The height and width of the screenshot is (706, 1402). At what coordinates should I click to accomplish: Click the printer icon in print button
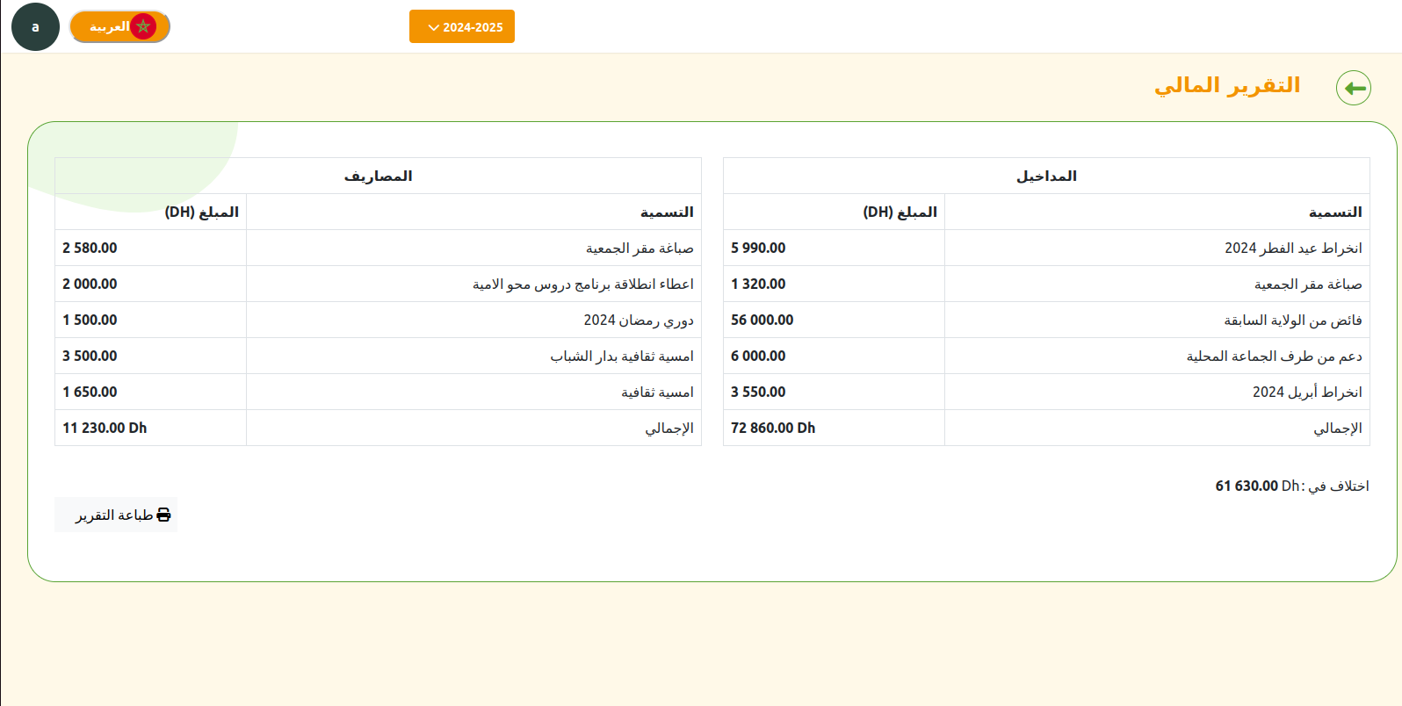tap(163, 515)
